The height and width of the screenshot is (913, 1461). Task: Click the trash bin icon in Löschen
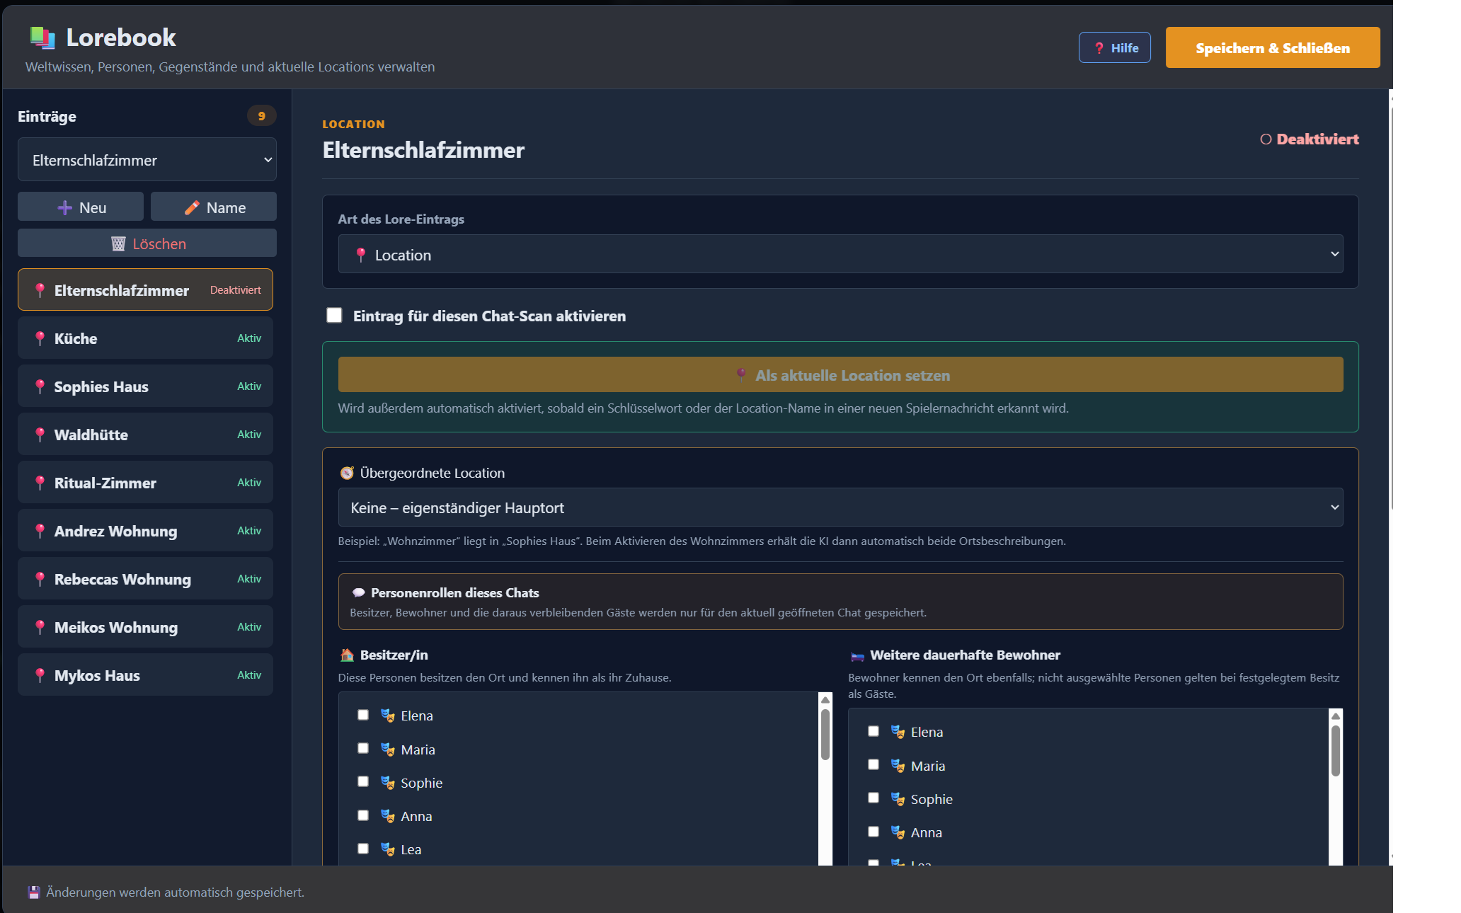click(x=118, y=243)
